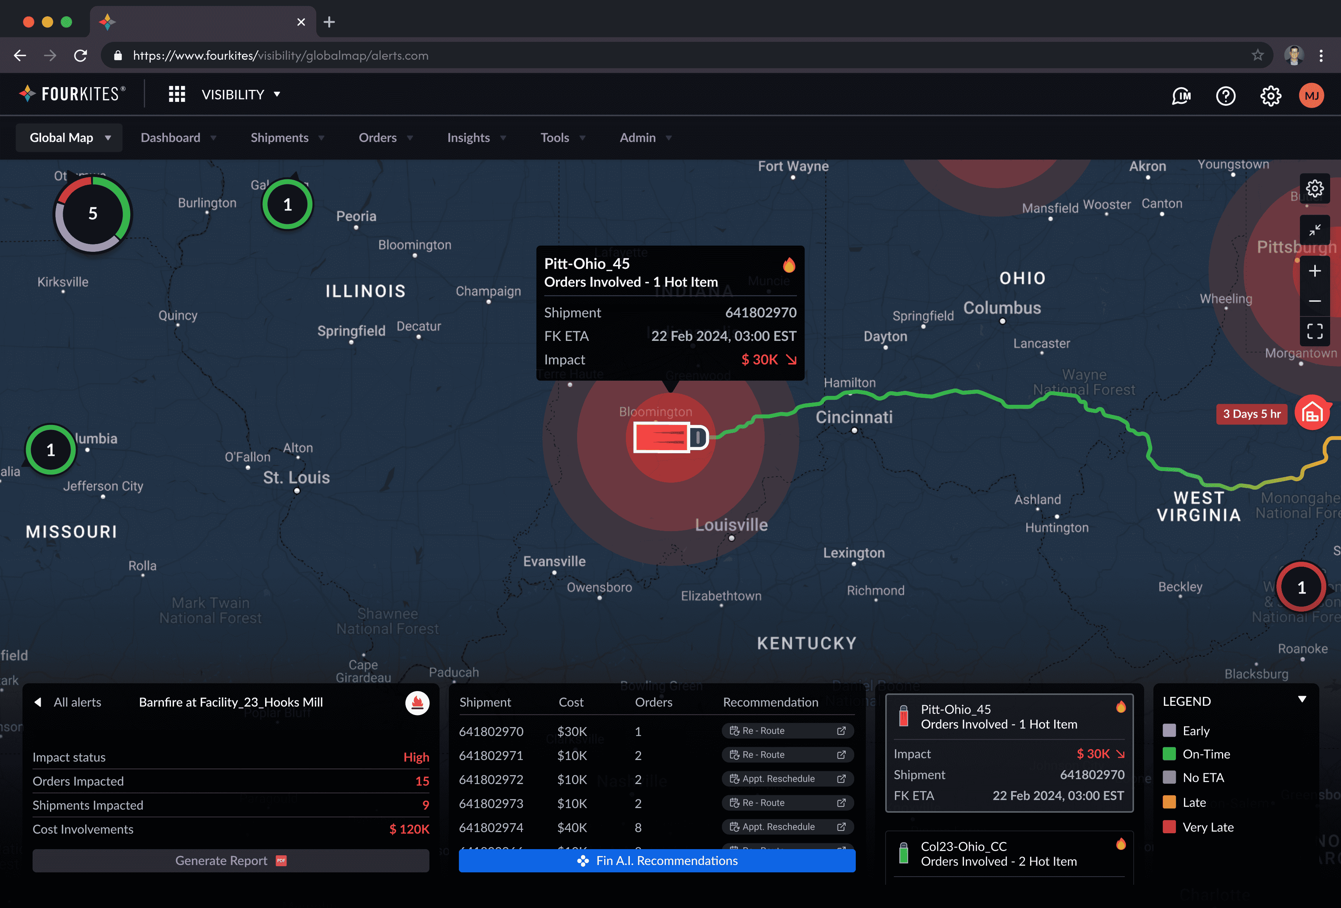Click the barnfire alert icon in alert panel
This screenshot has height=908, width=1341.
click(417, 703)
